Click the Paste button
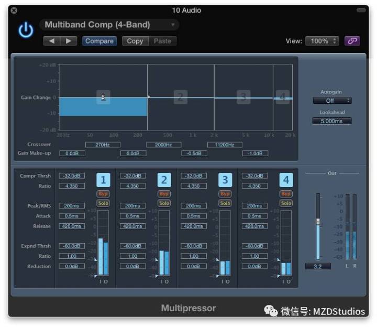The image size is (377, 328). pos(162,41)
